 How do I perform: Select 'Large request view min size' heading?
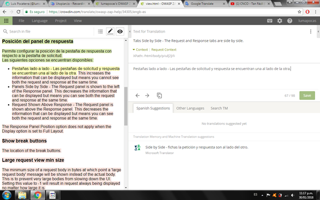tap(33, 160)
